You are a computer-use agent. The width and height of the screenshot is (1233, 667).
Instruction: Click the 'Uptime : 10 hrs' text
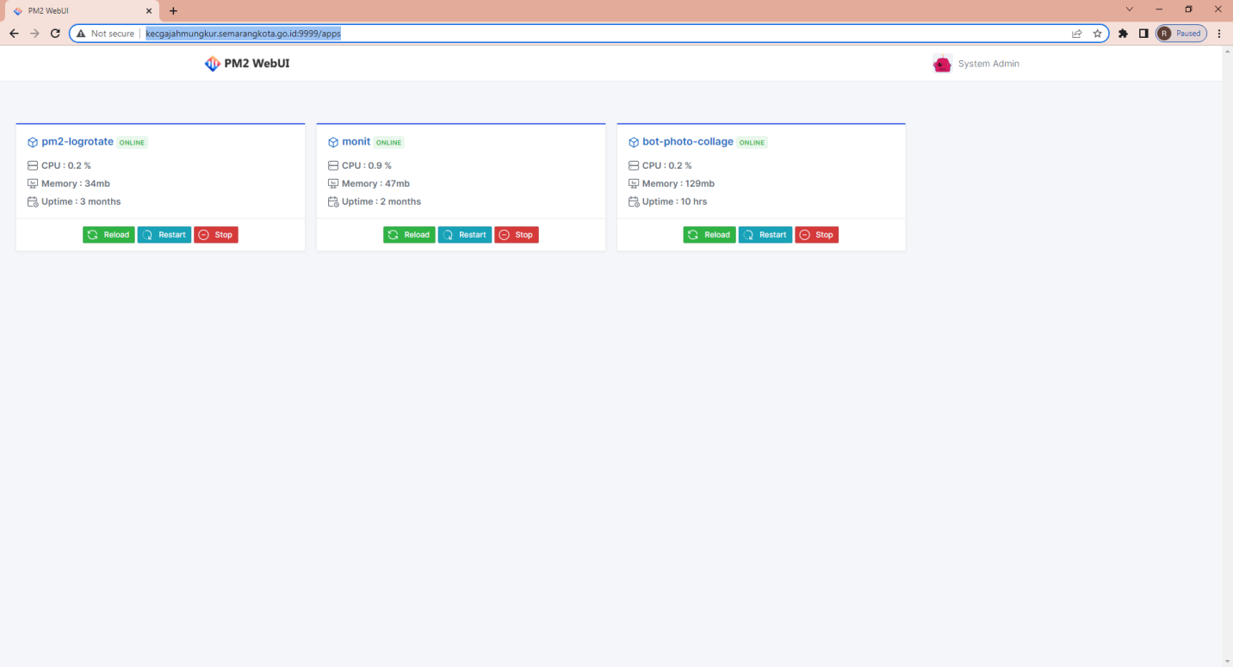[675, 201]
